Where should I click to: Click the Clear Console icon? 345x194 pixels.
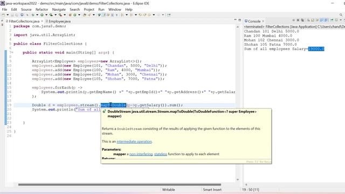(308, 20)
